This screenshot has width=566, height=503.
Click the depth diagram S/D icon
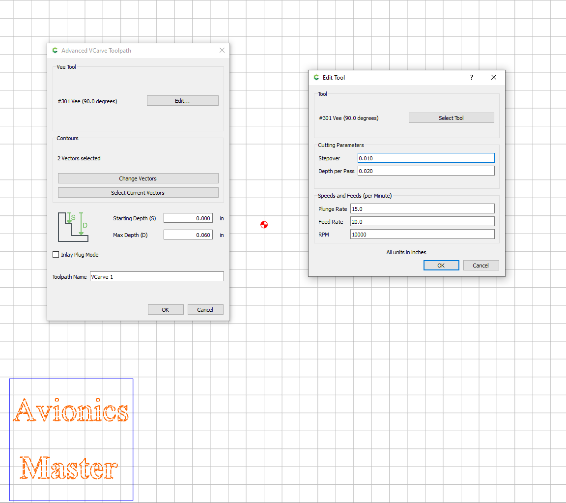click(x=73, y=227)
